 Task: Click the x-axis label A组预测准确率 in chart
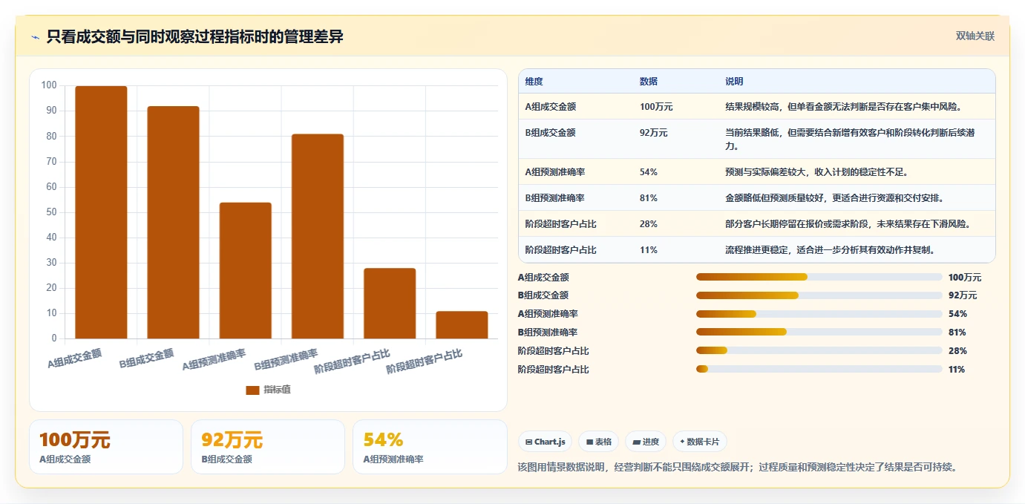(215, 360)
